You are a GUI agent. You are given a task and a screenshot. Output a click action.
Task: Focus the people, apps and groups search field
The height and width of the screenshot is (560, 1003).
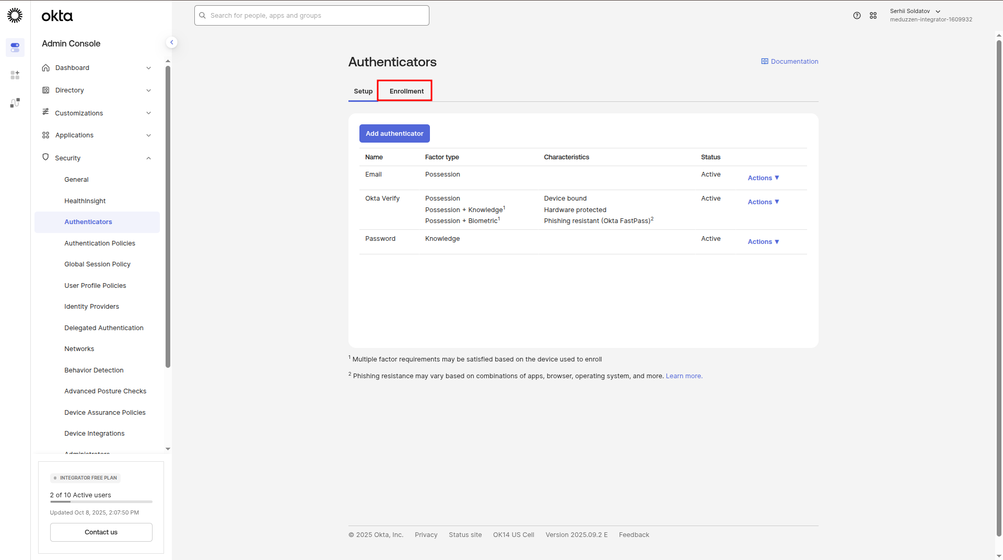pyautogui.click(x=312, y=16)
